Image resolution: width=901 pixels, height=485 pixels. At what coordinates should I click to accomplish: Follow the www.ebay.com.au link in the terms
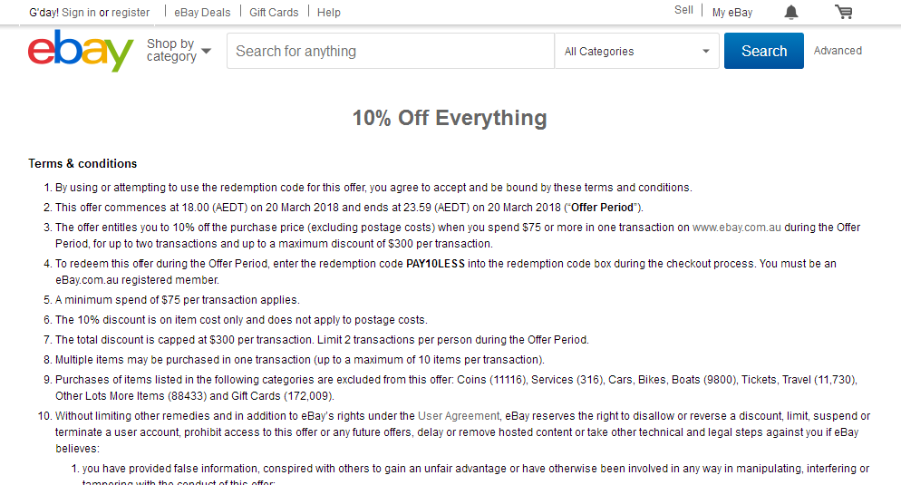coord(737,228)
